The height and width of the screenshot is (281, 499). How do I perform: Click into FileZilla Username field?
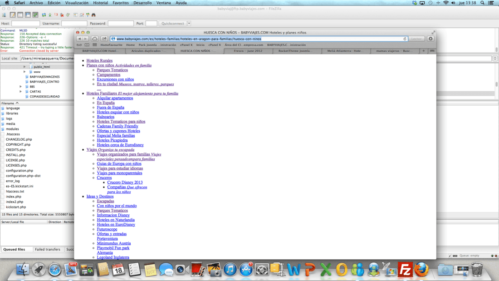click(x=74, y=24)
